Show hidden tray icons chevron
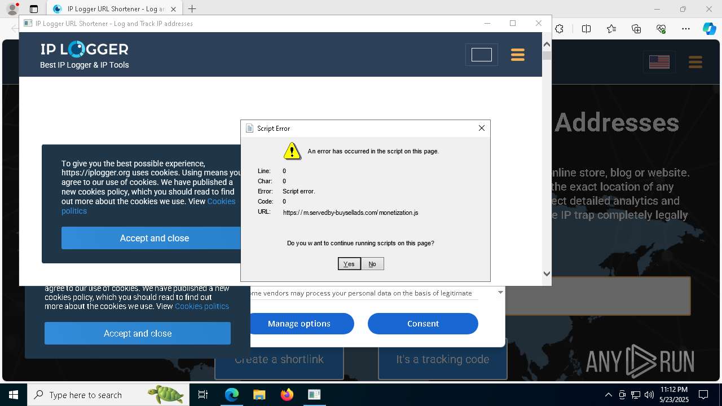This screenshot has width=722, height=406. [608, 395]
